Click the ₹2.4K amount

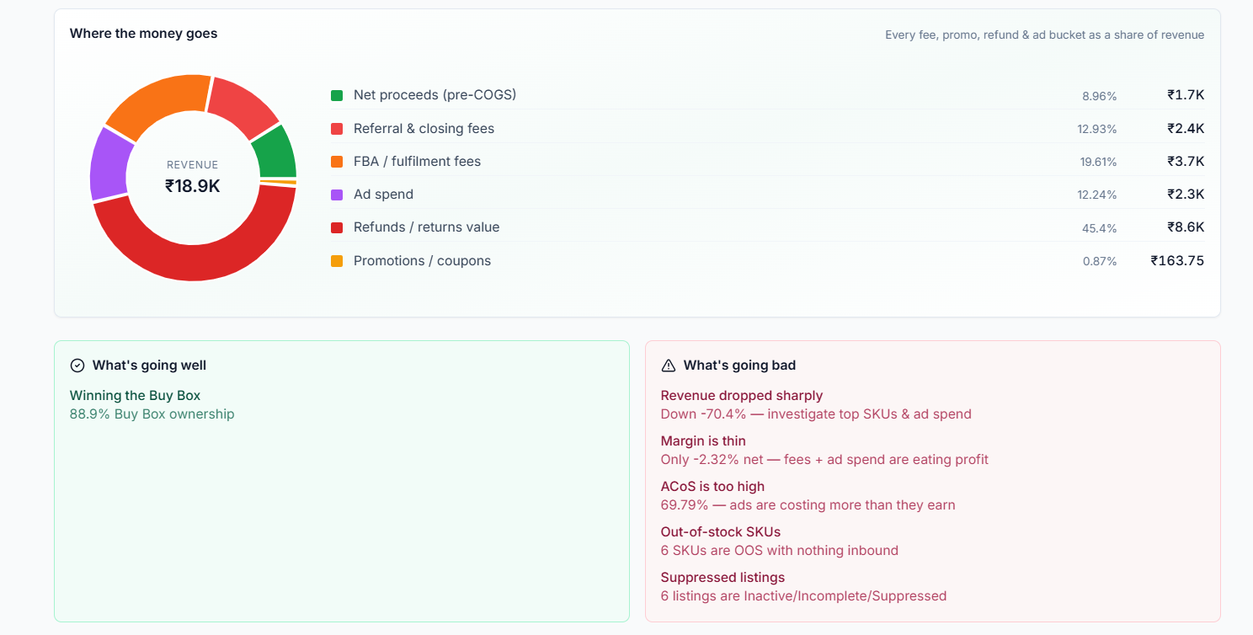(1186, 129)
